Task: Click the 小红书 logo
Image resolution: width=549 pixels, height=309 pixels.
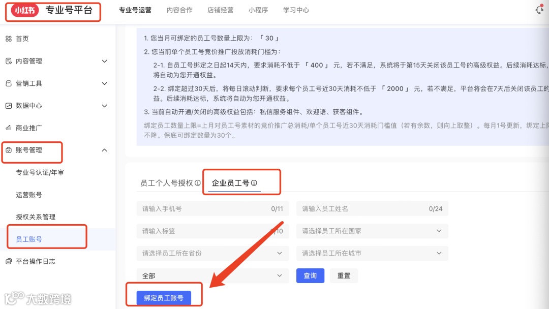Action: 25,11
